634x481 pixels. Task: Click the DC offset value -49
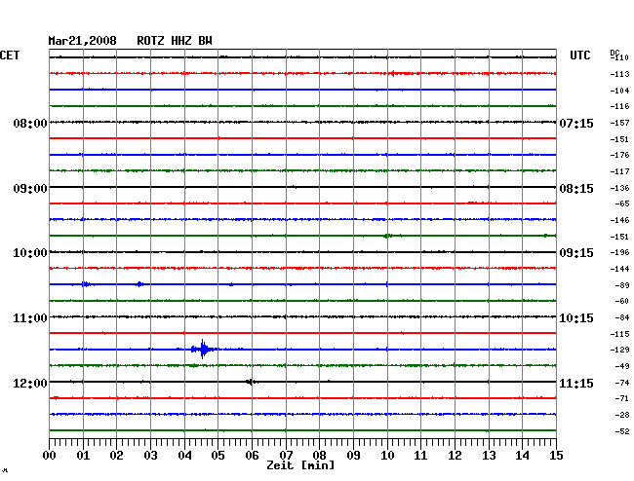(x=622, y=366)
